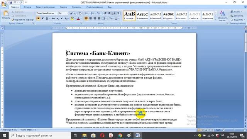Open Opera browser from the taskbar

[x=102, y=136]
